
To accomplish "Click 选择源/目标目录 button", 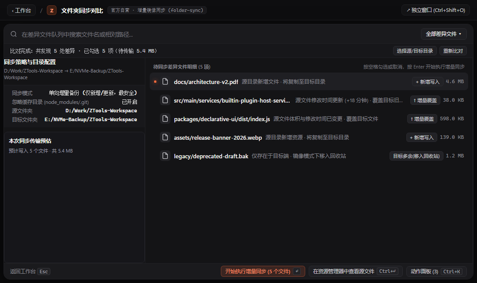I will tap(415, 51).
